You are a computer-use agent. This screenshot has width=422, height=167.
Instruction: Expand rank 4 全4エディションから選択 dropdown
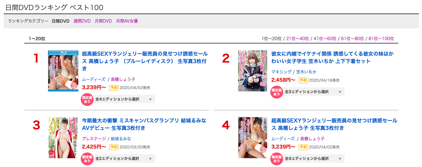tap(313, 159)
